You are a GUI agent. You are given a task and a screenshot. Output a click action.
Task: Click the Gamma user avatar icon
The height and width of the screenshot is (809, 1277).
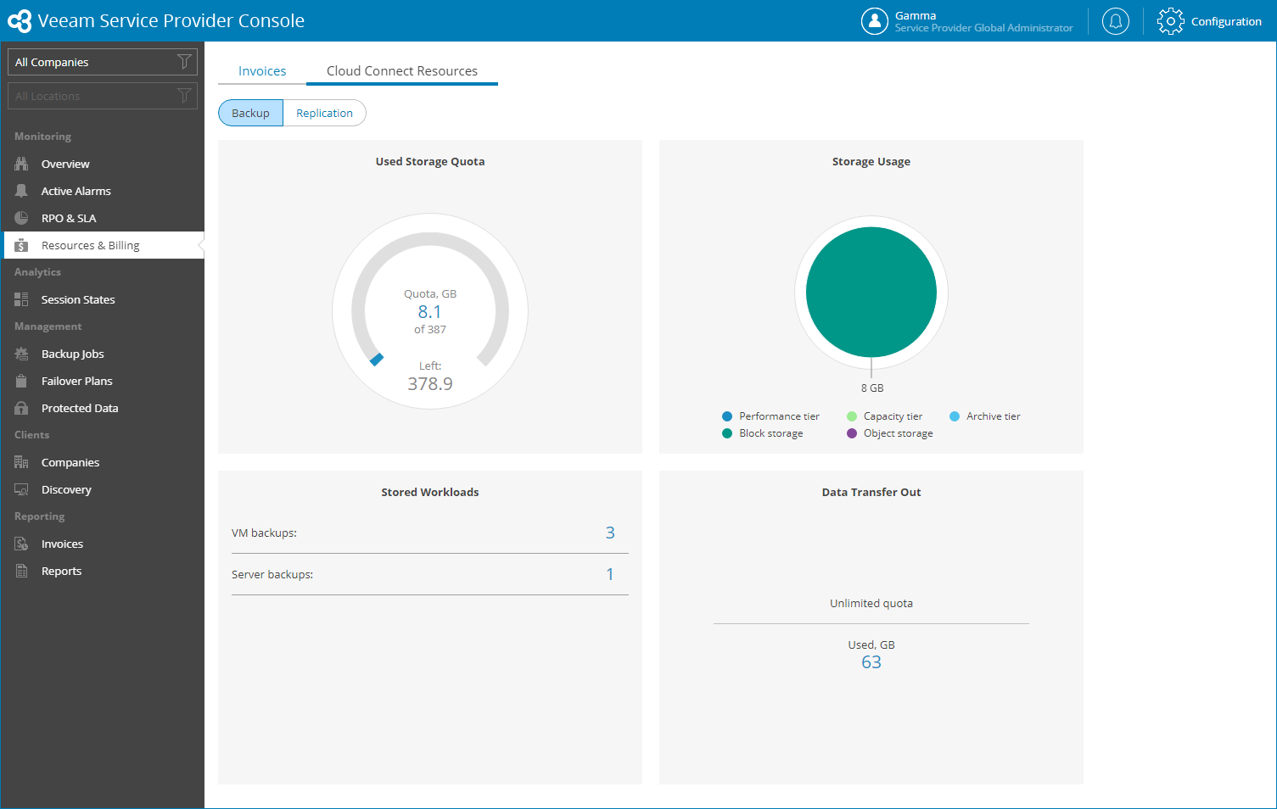(x=875, y=21)
